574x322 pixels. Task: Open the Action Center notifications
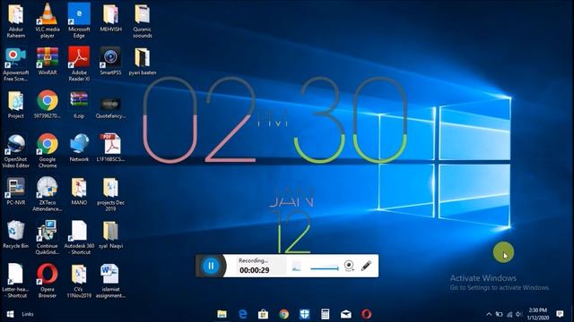[560, 314]
